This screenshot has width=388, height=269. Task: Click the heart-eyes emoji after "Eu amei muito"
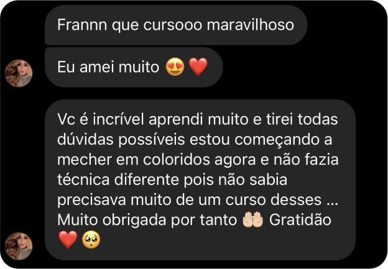[x=175, y=66]
